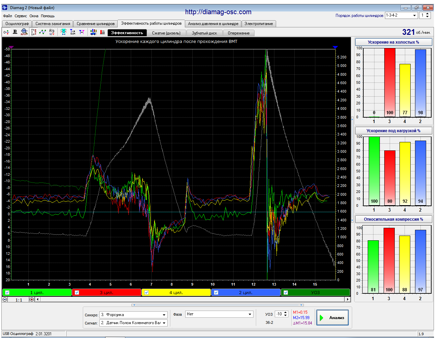Increase the УОЗ value with up arrow
The width and height of the screenshot is (438, 338).
click(x=286, y=313)
